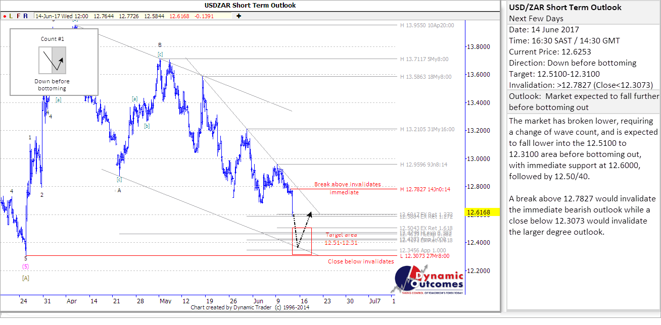The width and height of the screenshot is (661, 325).
Task: Click the Dynamic Outcomes logo
Action: [x=427, y=281]
